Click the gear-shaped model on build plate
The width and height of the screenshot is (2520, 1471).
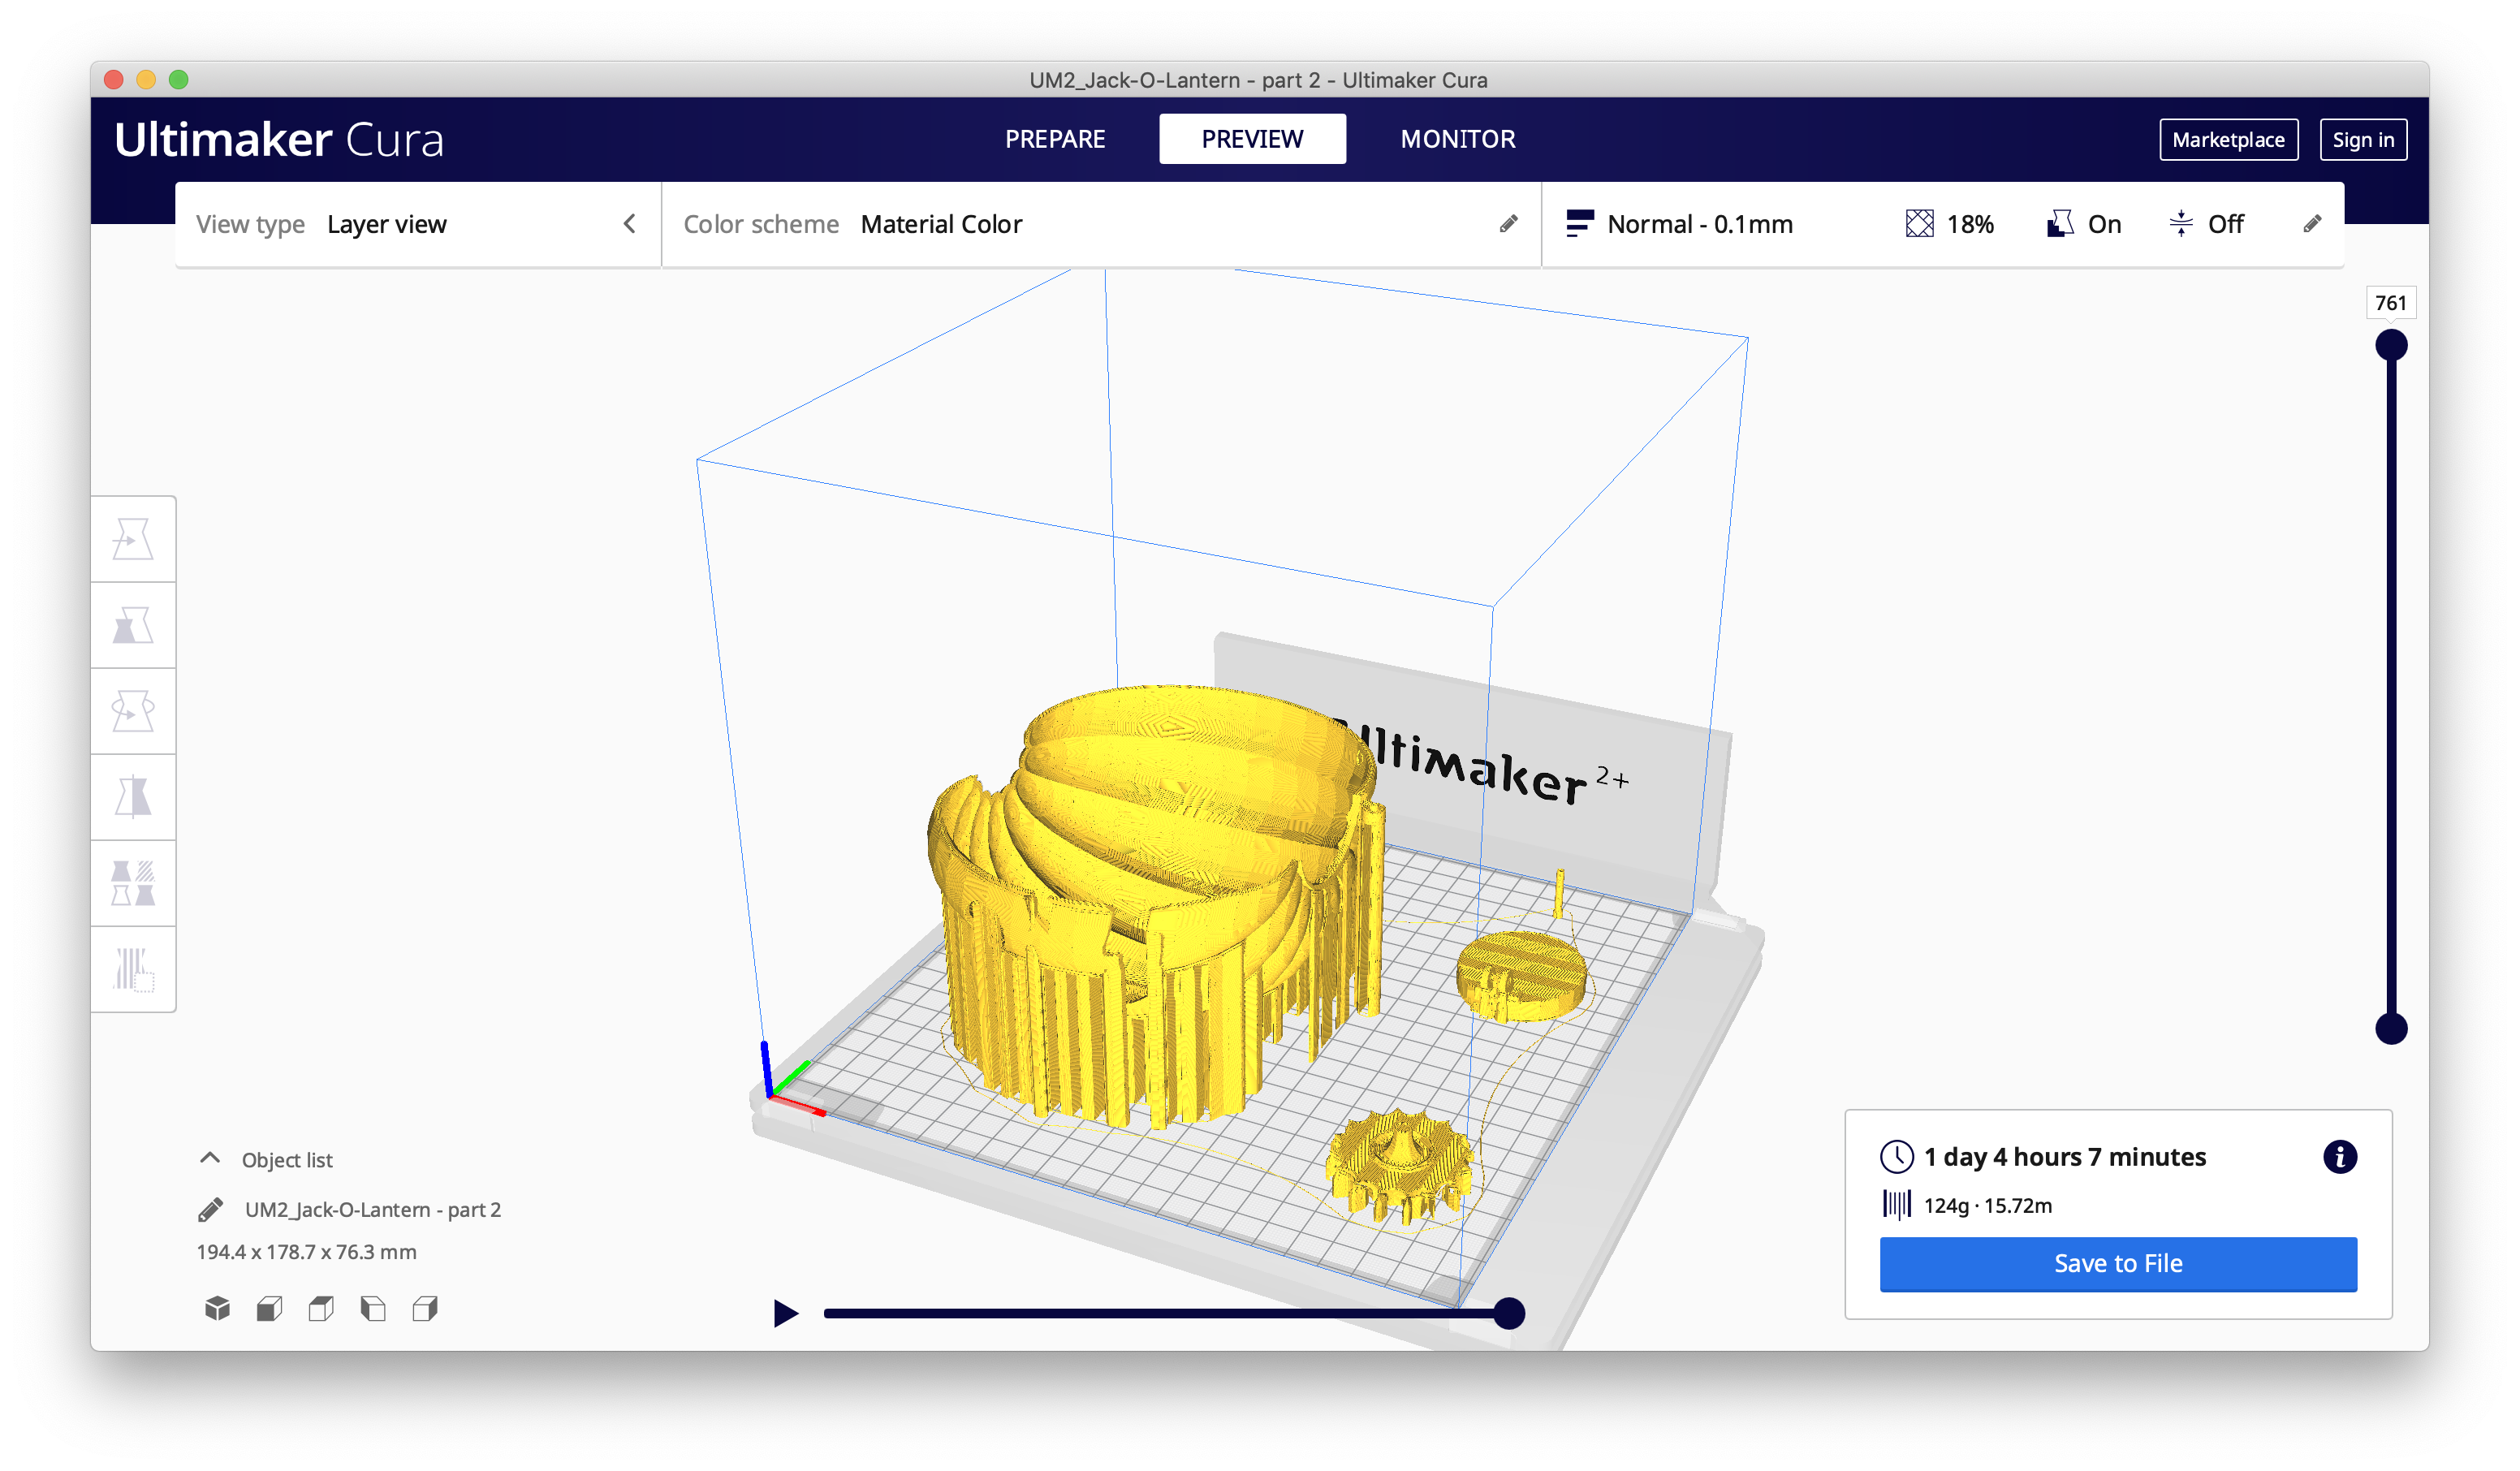[1400, 1167]
